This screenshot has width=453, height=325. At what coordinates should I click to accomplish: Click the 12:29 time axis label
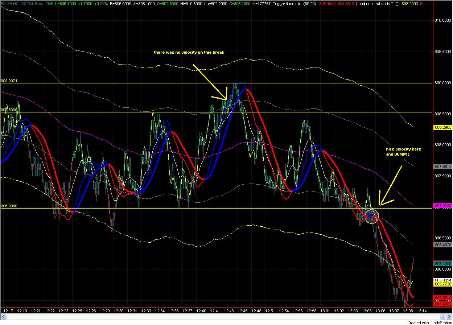105,311
